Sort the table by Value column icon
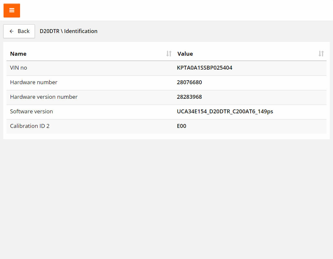 (321, 54)
